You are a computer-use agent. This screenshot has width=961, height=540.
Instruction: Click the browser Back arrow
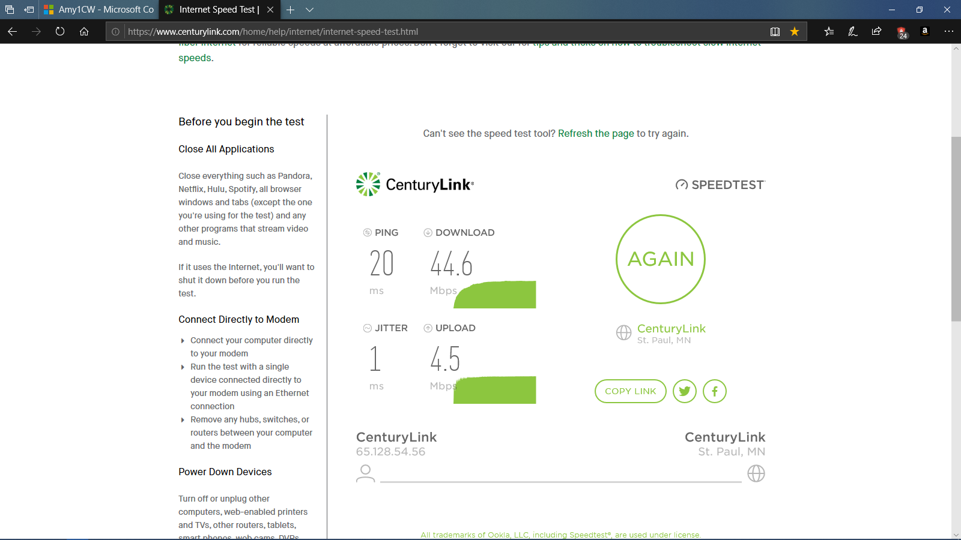pyautogui.click(x=13, y=31)
